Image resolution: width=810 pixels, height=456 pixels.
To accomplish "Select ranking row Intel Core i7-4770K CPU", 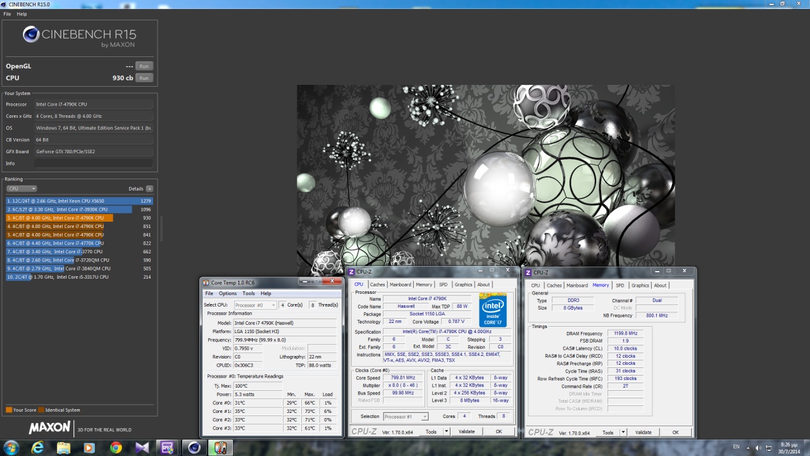I will 79,243.
